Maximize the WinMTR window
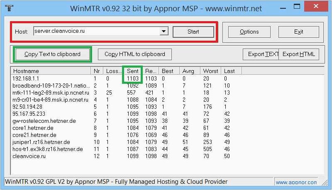332x190 pixels. (x=297, y=7)
